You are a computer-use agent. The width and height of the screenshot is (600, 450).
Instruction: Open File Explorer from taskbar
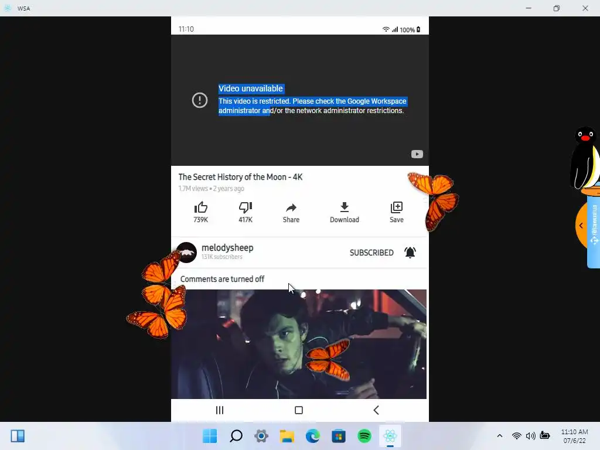(x=287, y=436)
